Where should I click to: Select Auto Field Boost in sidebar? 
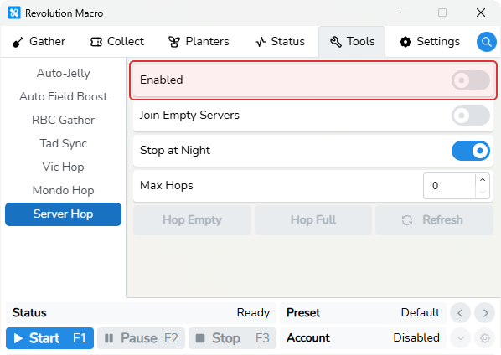coord(64,96)
